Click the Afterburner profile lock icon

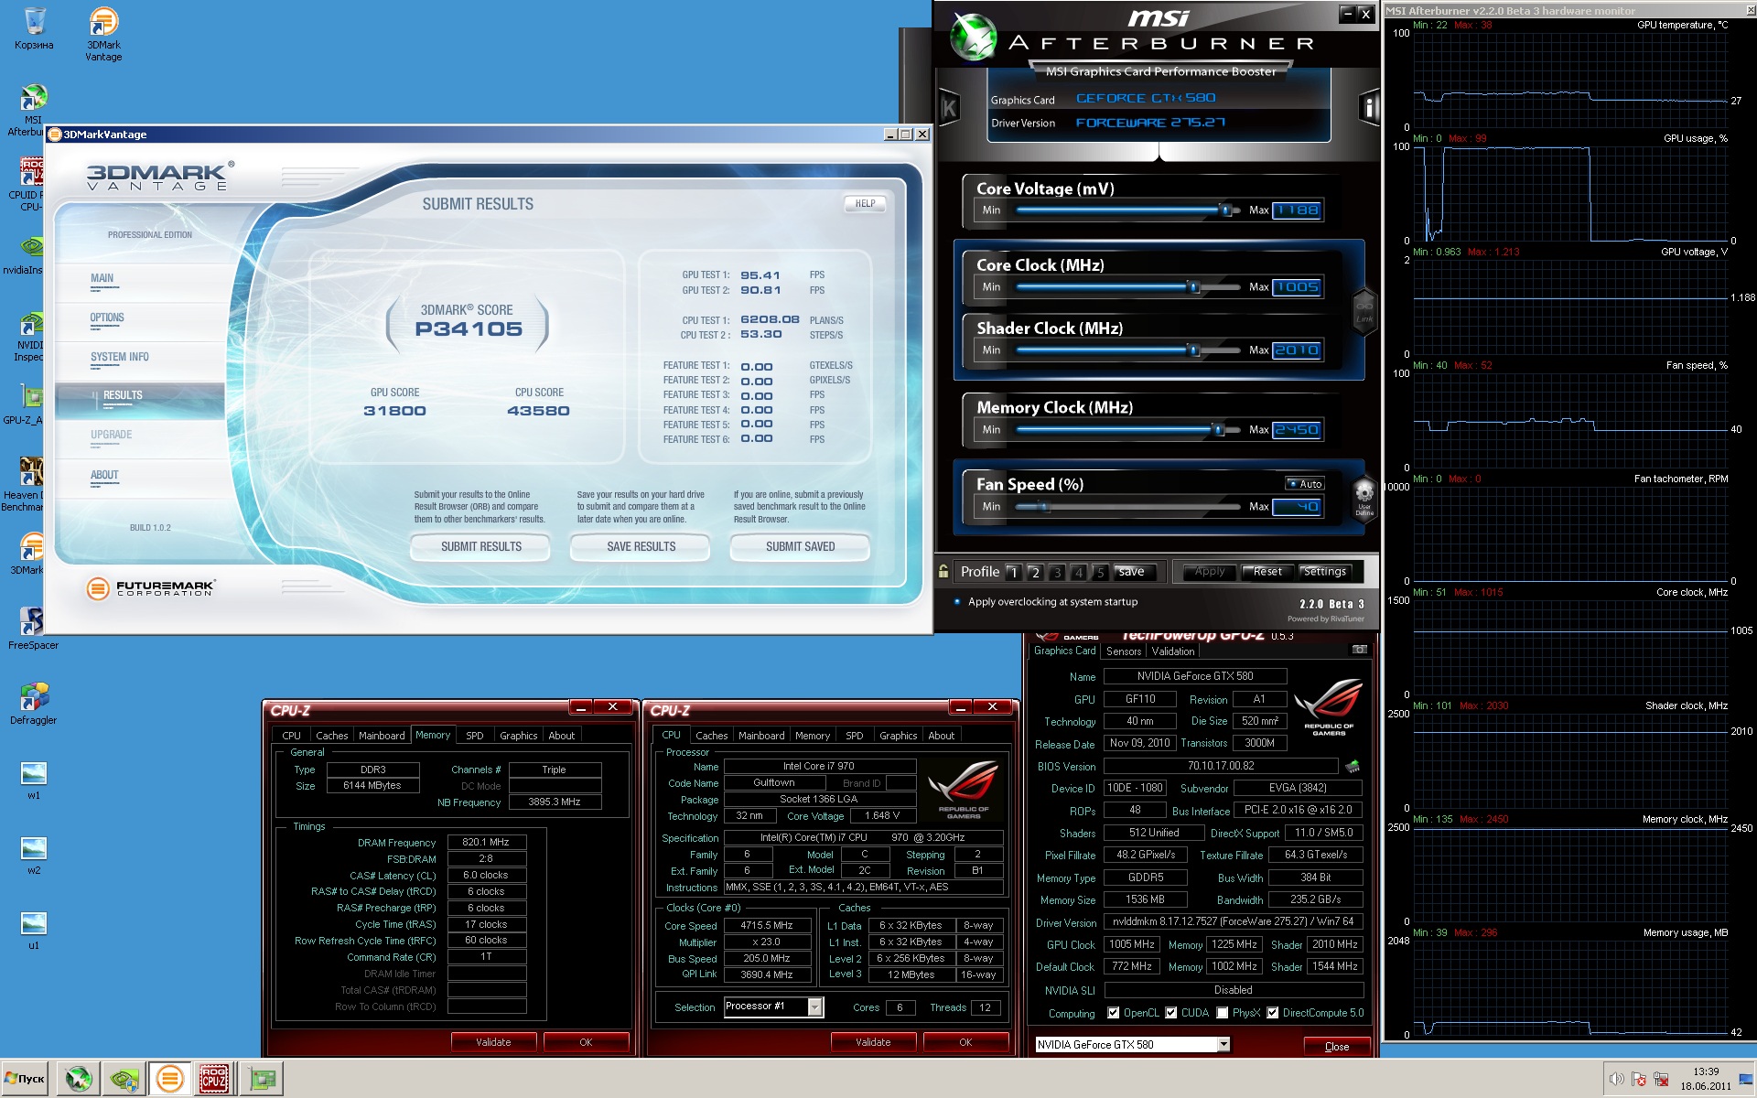tap(943, 571)
